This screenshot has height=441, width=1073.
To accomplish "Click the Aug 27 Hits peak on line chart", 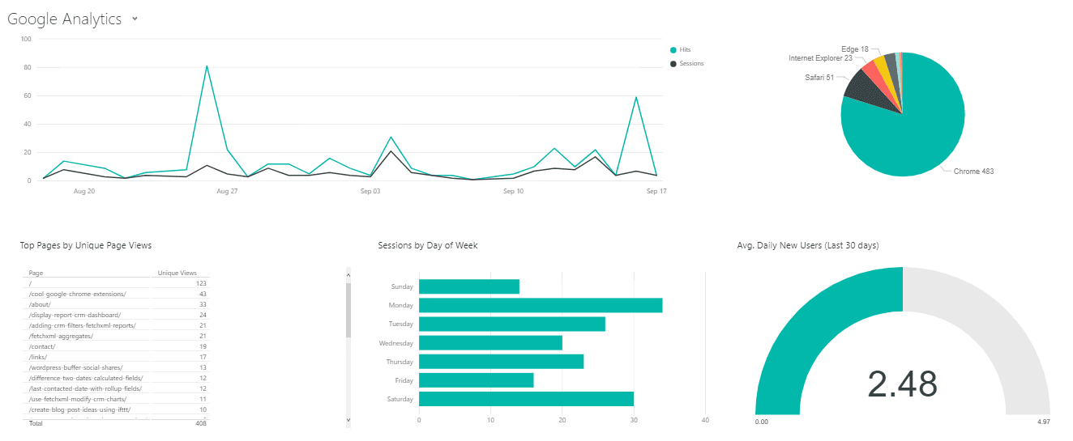I will click(x=207, y=66).
